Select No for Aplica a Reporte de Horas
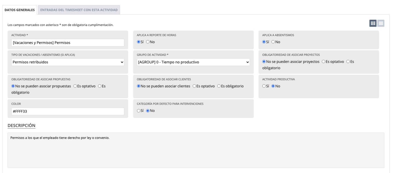This screenshot has width=395, height=173. tap(148, 42)
